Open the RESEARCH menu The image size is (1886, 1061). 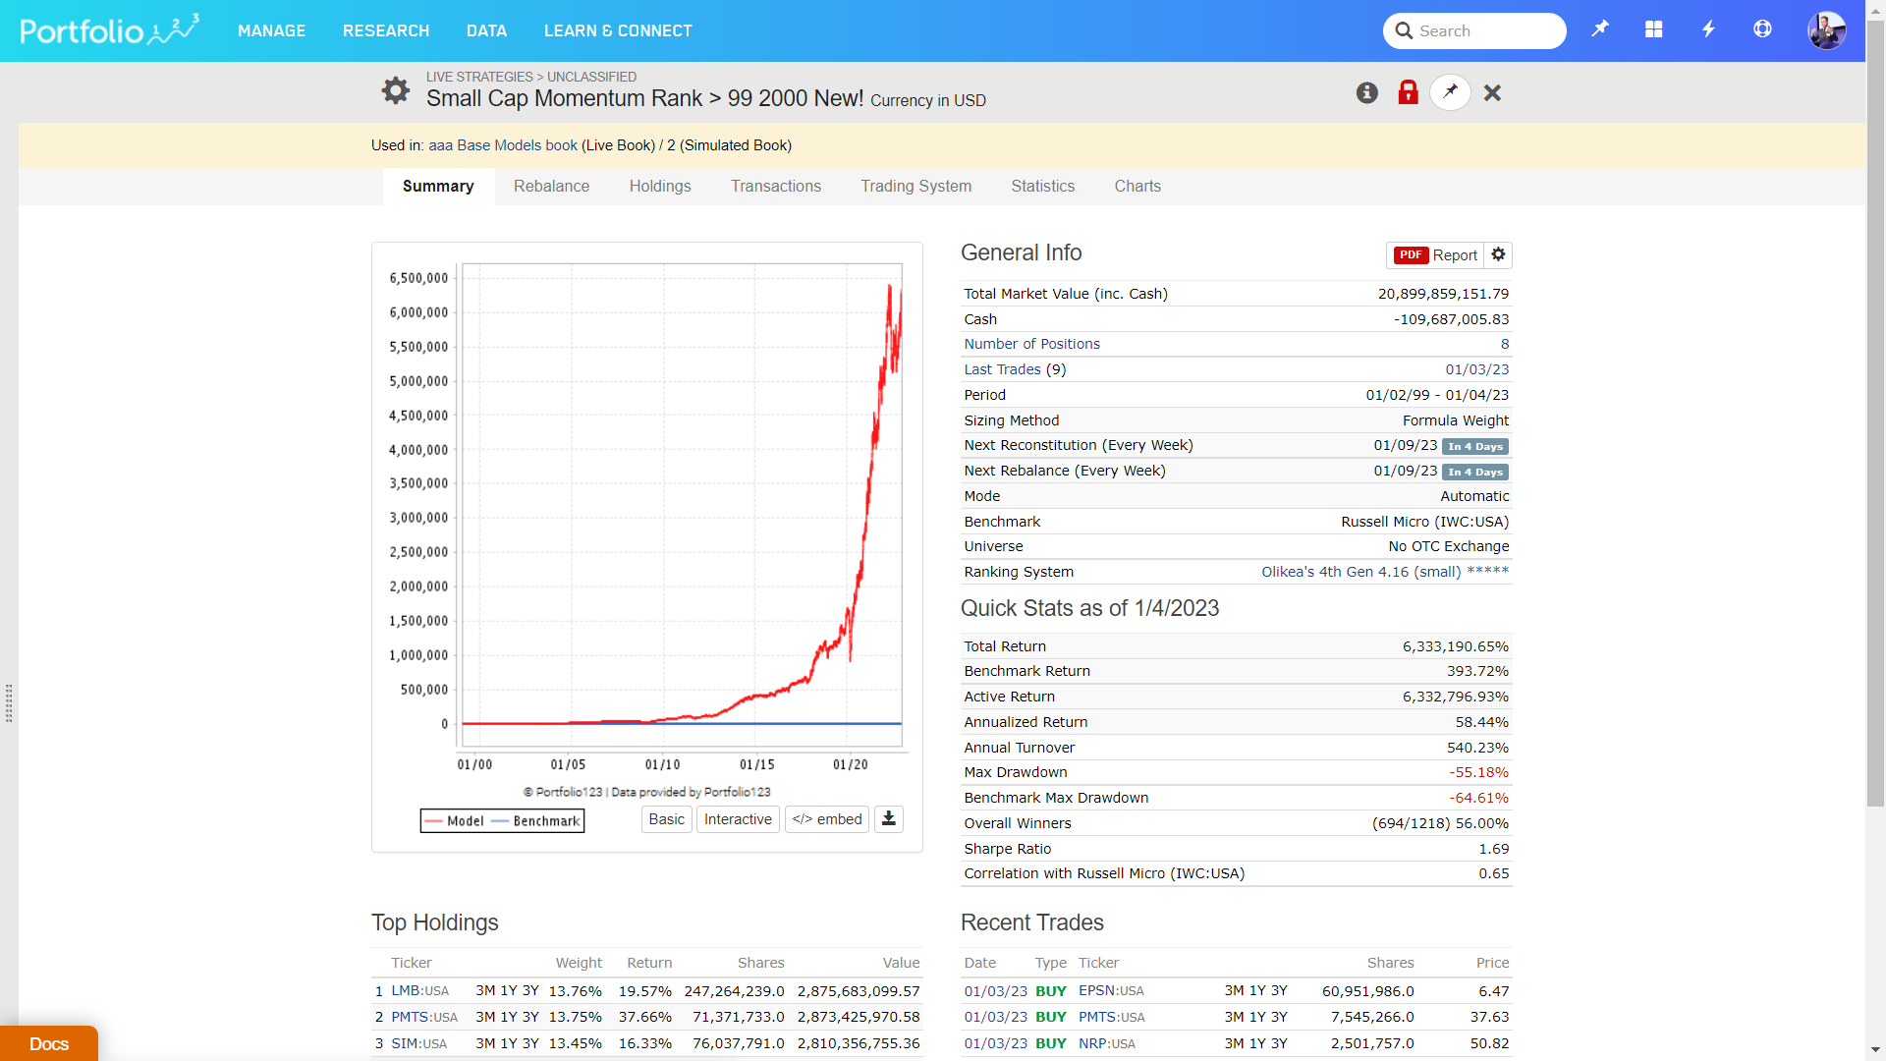[x=386, y=30]
